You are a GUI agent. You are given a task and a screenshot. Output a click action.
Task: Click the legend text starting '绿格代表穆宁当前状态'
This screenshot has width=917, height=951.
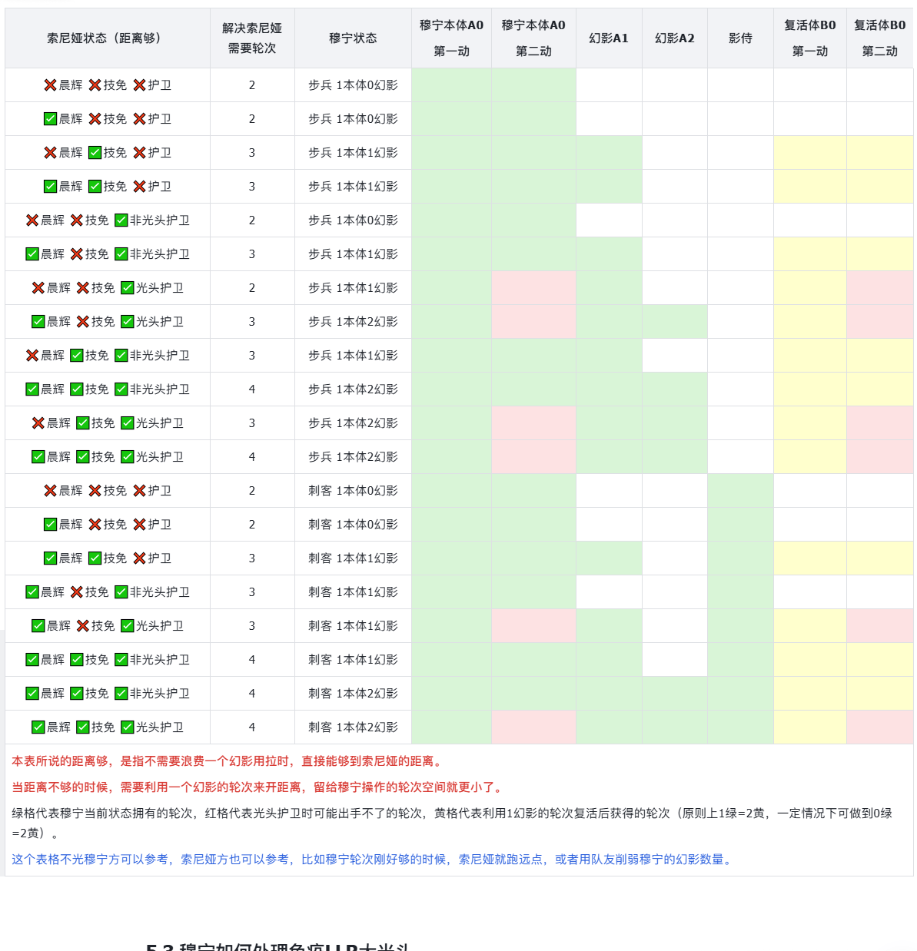click(x=452, y=823)
